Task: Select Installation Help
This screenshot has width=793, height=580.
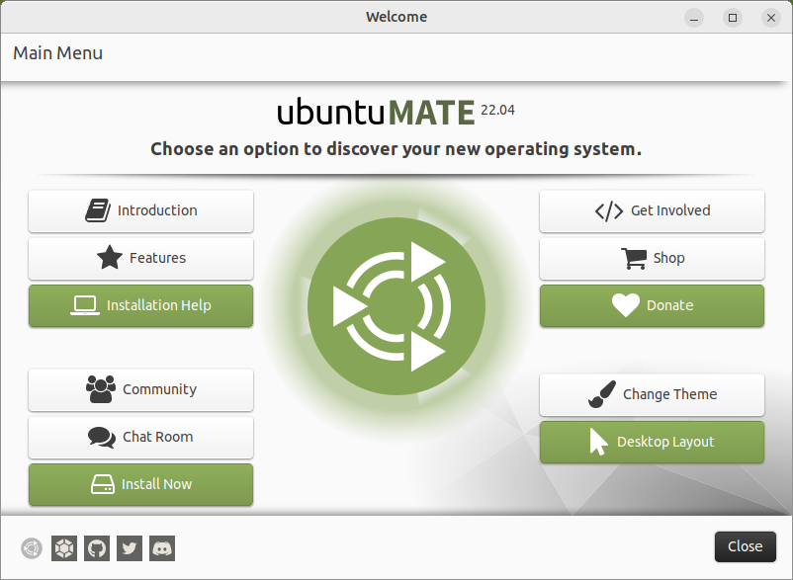Action: [140, 305]
